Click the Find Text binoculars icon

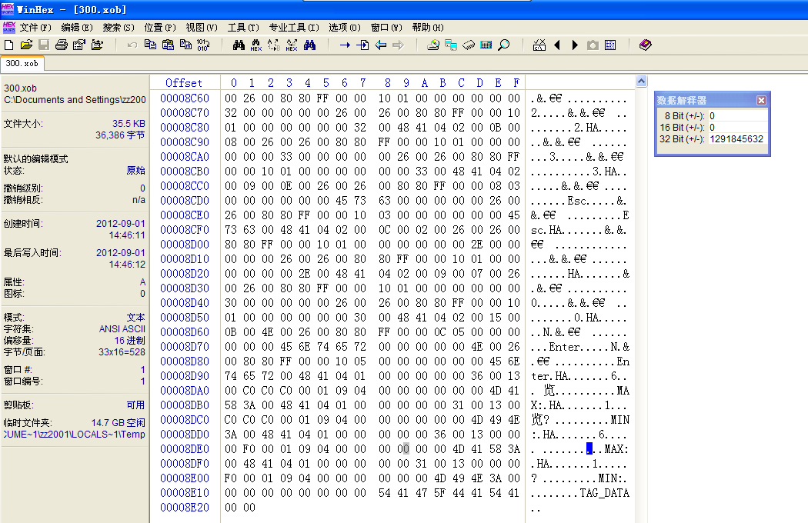click(x=239, y=45)
